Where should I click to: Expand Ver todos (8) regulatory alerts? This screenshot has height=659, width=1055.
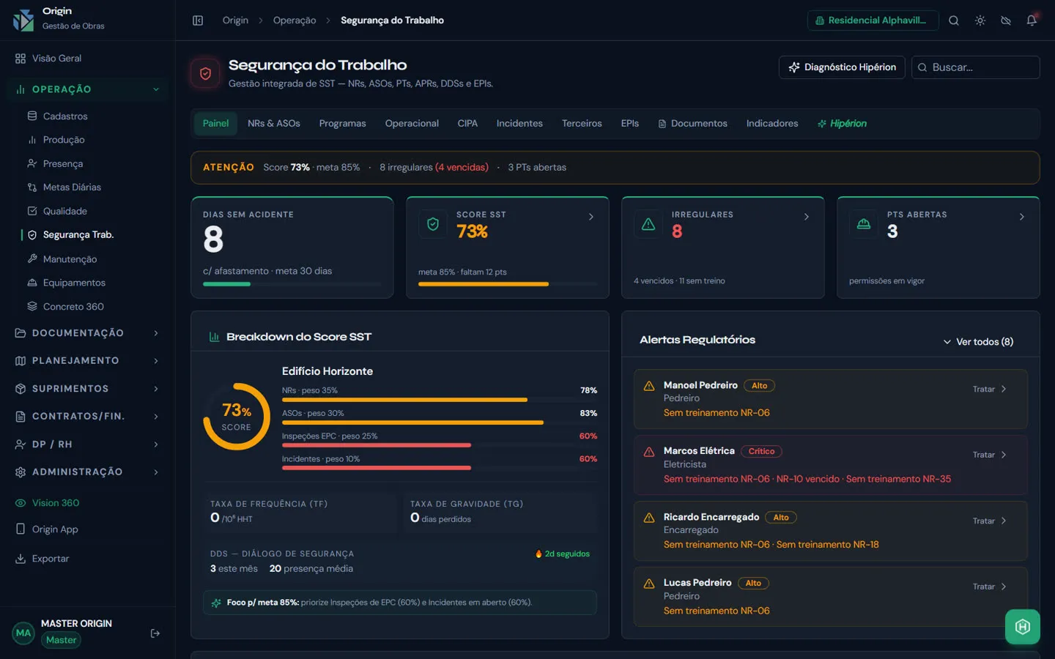(x=978, y=342)
